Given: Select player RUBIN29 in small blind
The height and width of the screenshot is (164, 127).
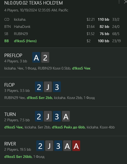Looking at the screenshot, I should [21, 34].
